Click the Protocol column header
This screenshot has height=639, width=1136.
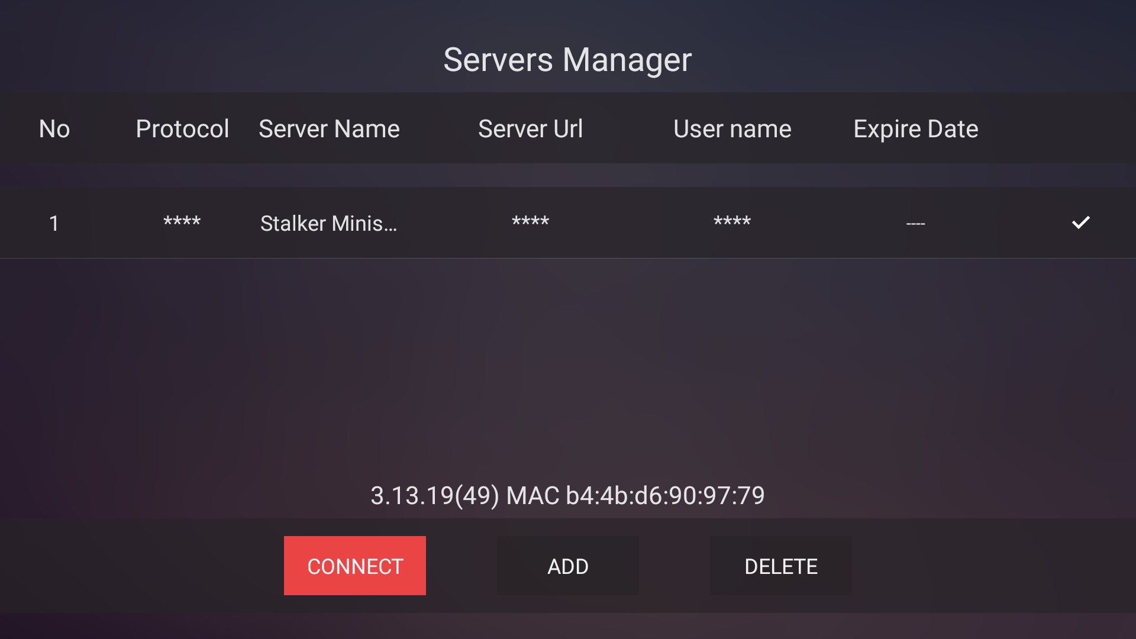[x=182, y=129]
